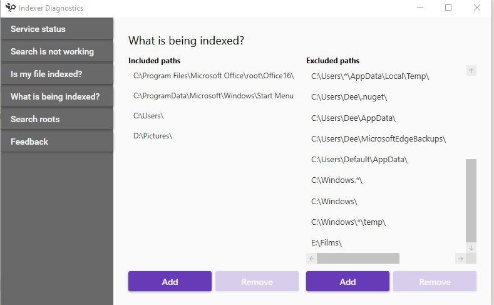Select excluded path C:\Users\Dee\.nuget\
Image resolution: width=494 pixels, height=305 pixels.
(349, 97)
